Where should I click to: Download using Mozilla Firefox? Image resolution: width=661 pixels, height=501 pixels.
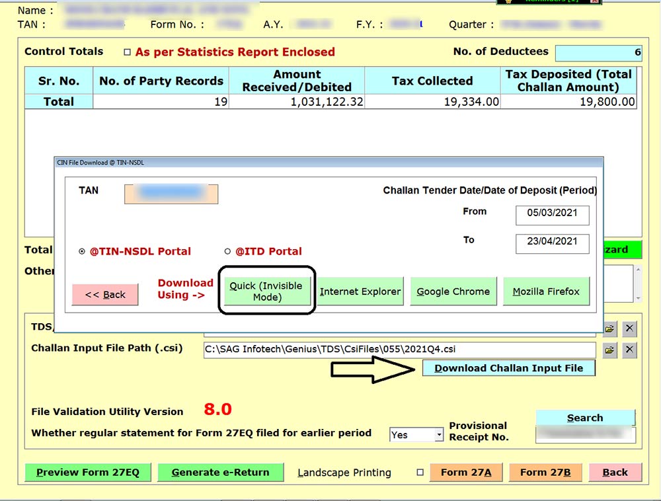coord(546,291)
